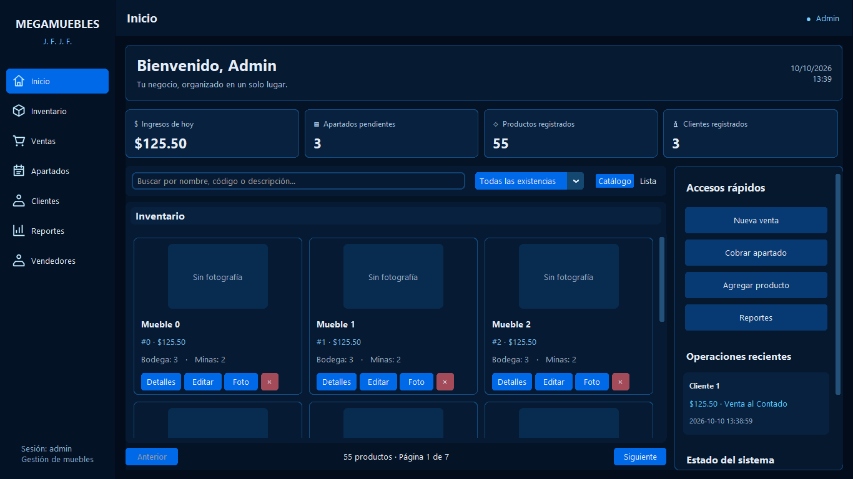
Task: Click Editar on Mueble 0
Action: pos(203,382)
